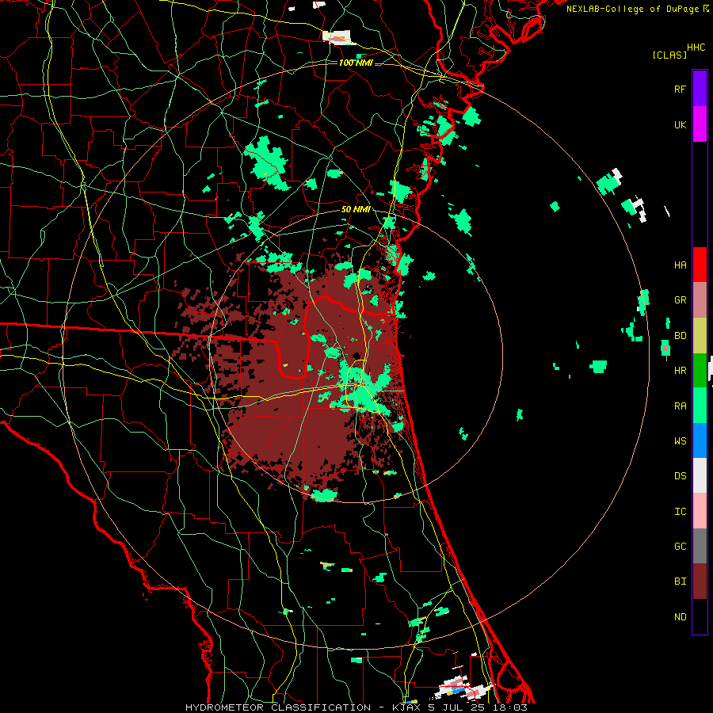Click the 50 NMI range ring label
This screenshot has width=713, height=713.
(356, 210)
